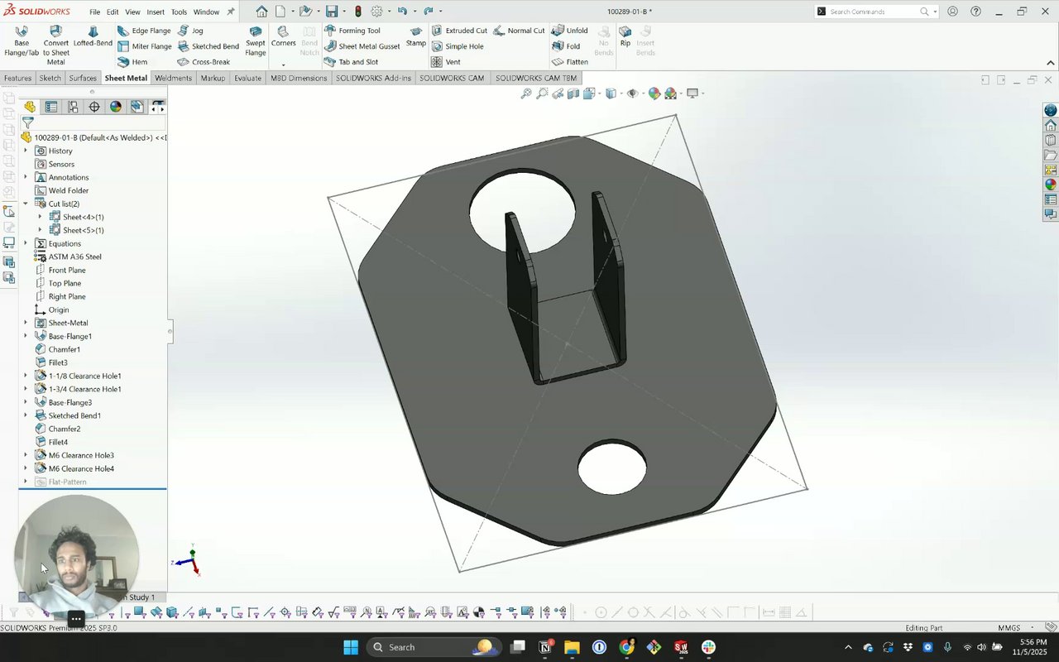
Task: Open File Explorer from the taskbar
Action: tap(572, 647)
